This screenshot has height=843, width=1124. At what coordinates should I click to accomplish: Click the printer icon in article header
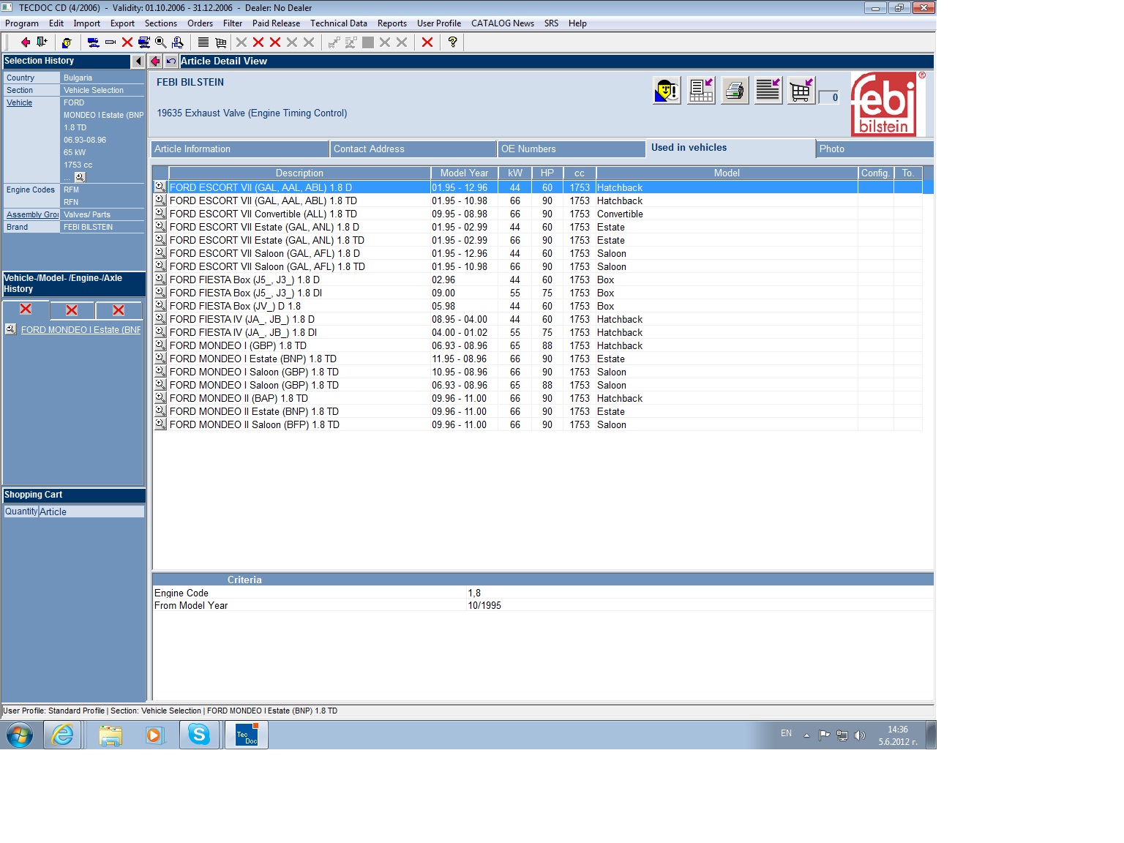(x=735, y=91)
